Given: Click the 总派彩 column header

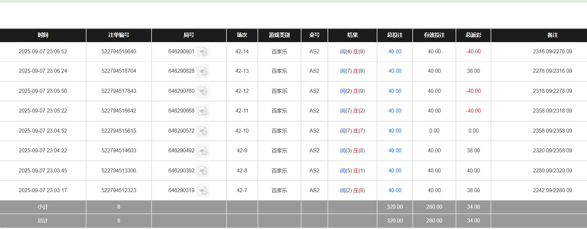Looking at the screenshot, I should (473, 35).
